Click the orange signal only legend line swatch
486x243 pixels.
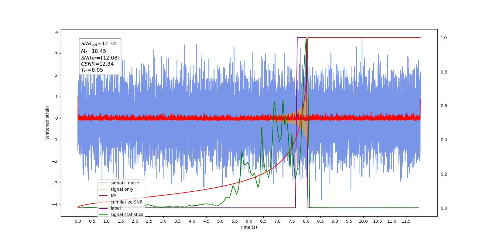tap(103, 189)
